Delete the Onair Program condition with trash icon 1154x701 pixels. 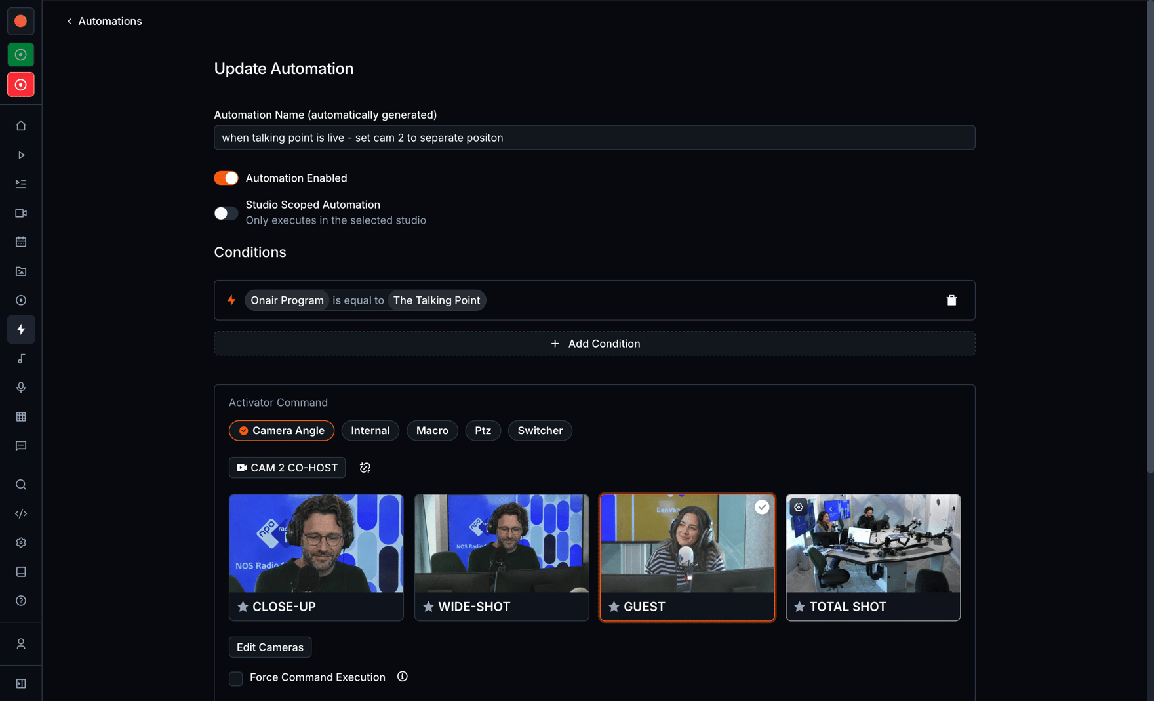pyautogui.click(x=951, y=300)
